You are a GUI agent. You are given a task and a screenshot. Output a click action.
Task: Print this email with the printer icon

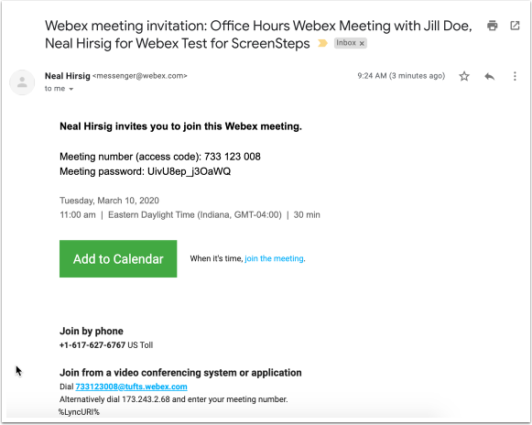click(493, 26)
